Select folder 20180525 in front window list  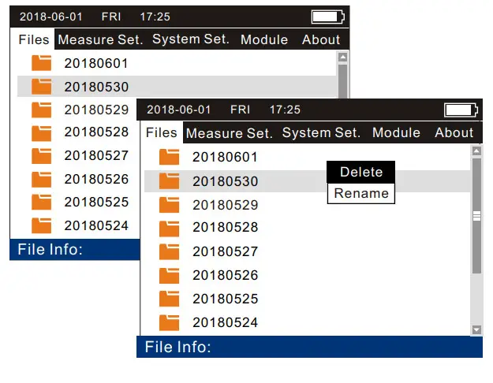pos(225,299)
